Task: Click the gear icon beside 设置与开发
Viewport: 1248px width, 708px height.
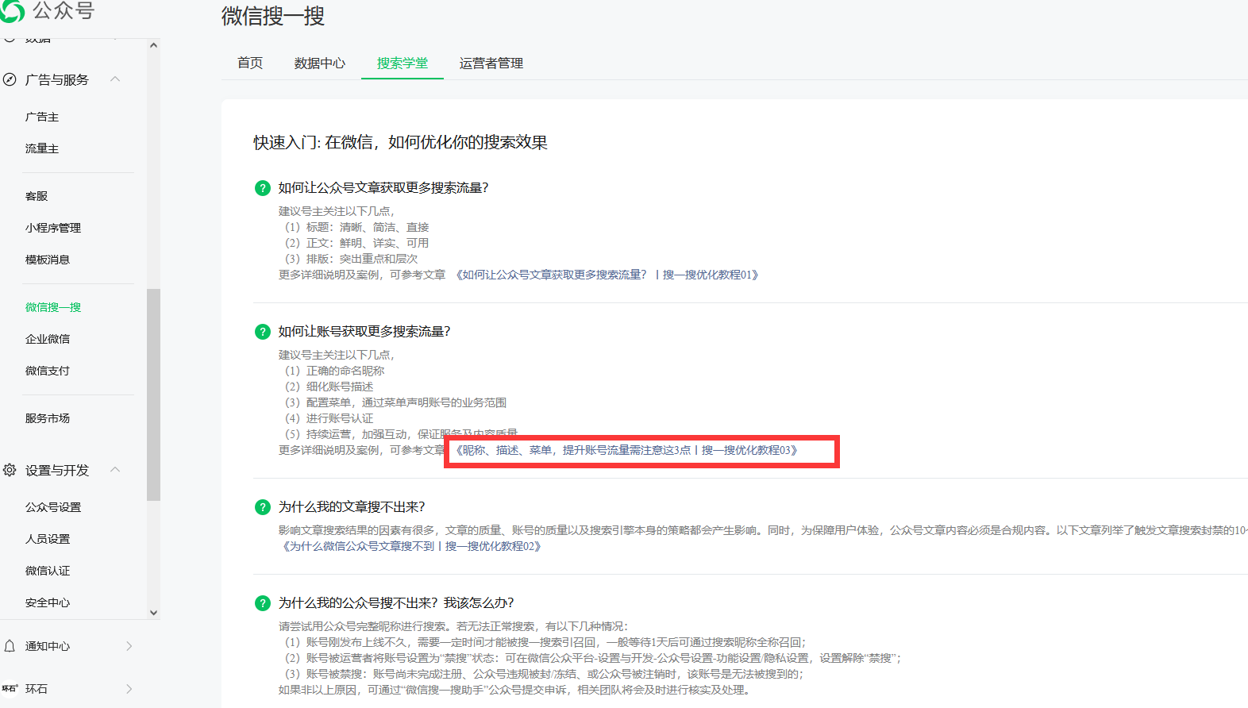Action: (10, 470)
